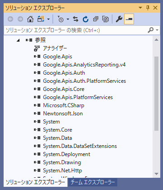Click reference icon beside System.Net.Http

click(37, 170)
